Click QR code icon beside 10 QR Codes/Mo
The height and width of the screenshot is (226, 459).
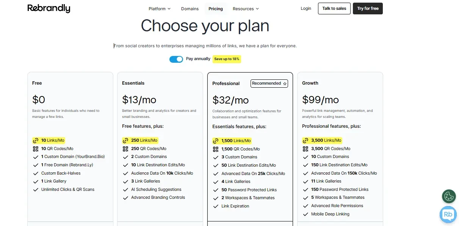(x=36, y=149)
